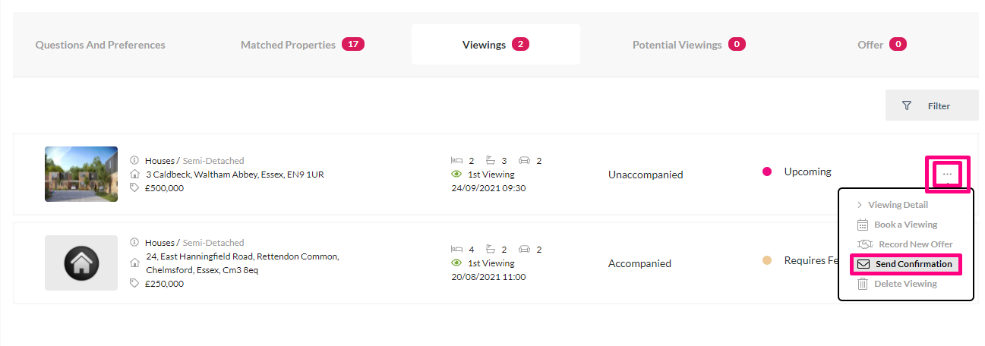Expand Viewing Detail chevron in context menu

point(860,205)
